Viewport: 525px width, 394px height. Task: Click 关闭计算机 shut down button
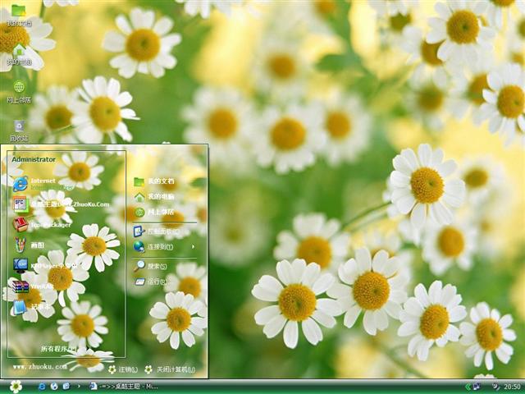pos(170,369)
